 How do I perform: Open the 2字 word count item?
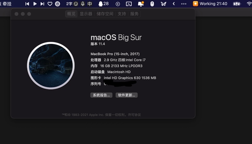[69, 4]
